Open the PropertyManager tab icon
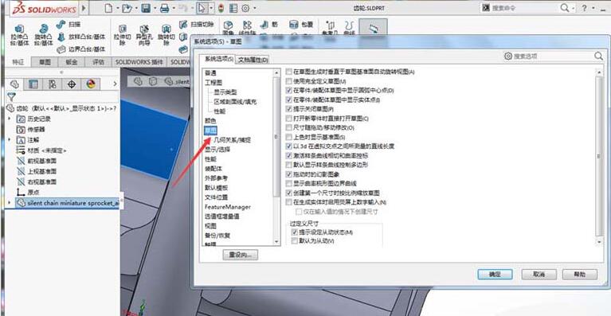This screenshot has width=611, height=316. tap(33, 84)
